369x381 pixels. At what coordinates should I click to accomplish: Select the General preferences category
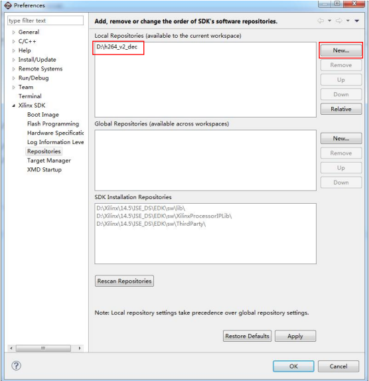pyautogui.click(x=29, y=32)
